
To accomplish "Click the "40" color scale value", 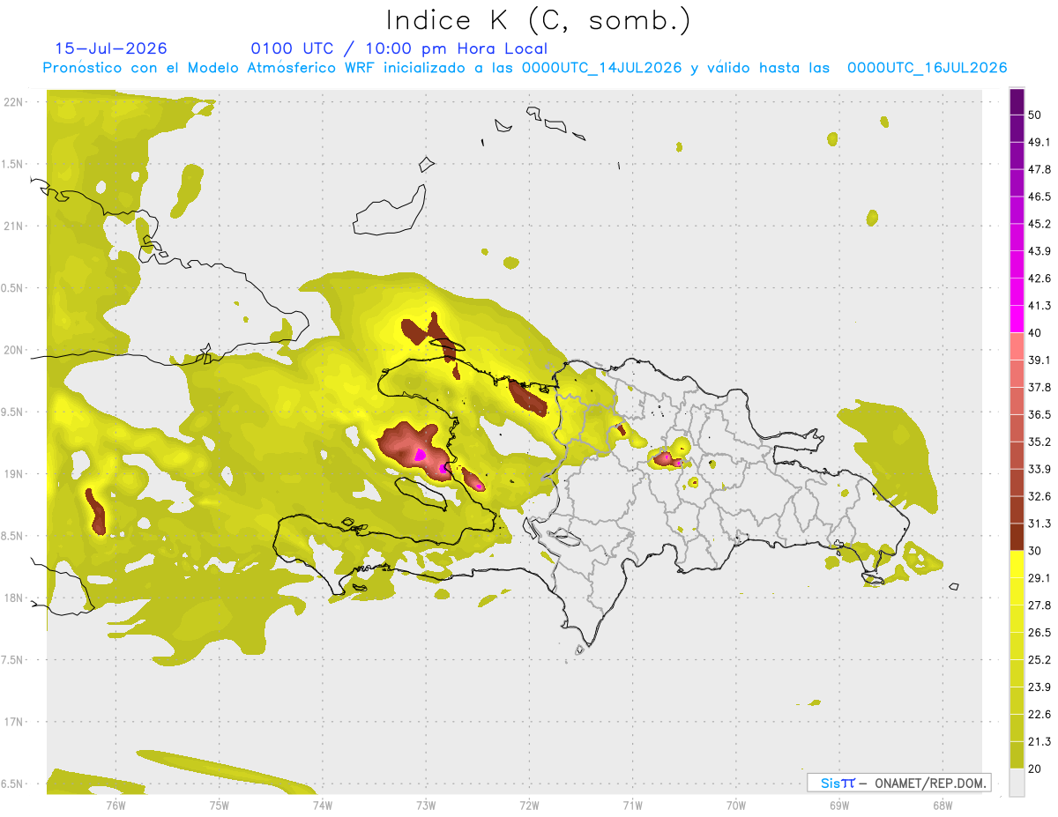I will tap(1036, 333).
